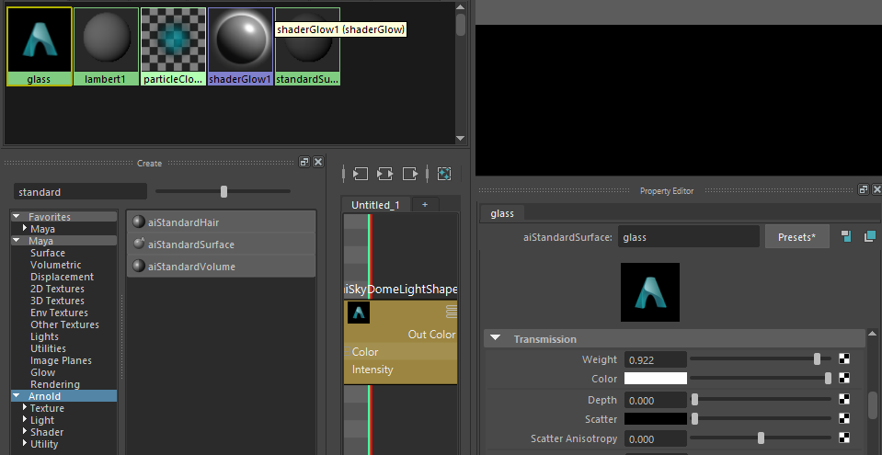882x455 pixels.
Task: Click the node view mode icon on aiSkyDomeLight
Action: (x=451, y=312)
